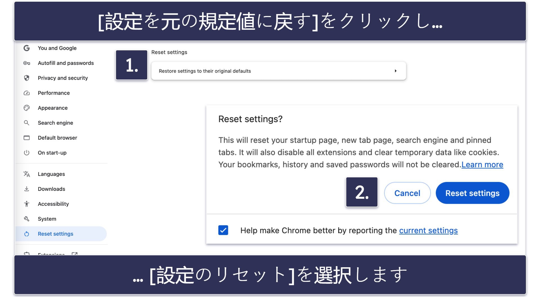Click the power icon for On start-up
Viewport: 540px width, 297px height.
[x=26, y=153]
